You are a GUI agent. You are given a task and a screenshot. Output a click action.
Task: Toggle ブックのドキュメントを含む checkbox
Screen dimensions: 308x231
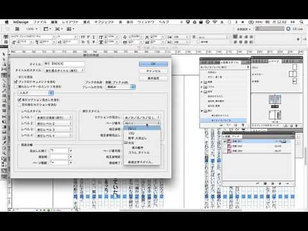pyautogui.click(x=16, y=81)
